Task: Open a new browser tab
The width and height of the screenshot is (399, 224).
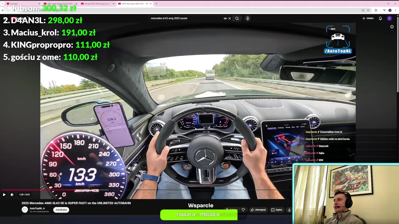Action: (156, 4)
